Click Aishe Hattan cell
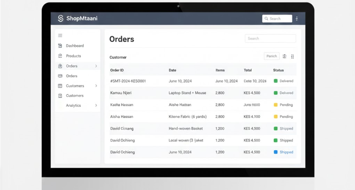Viewport: 355px width, 190px height. (x=180, y=105)
